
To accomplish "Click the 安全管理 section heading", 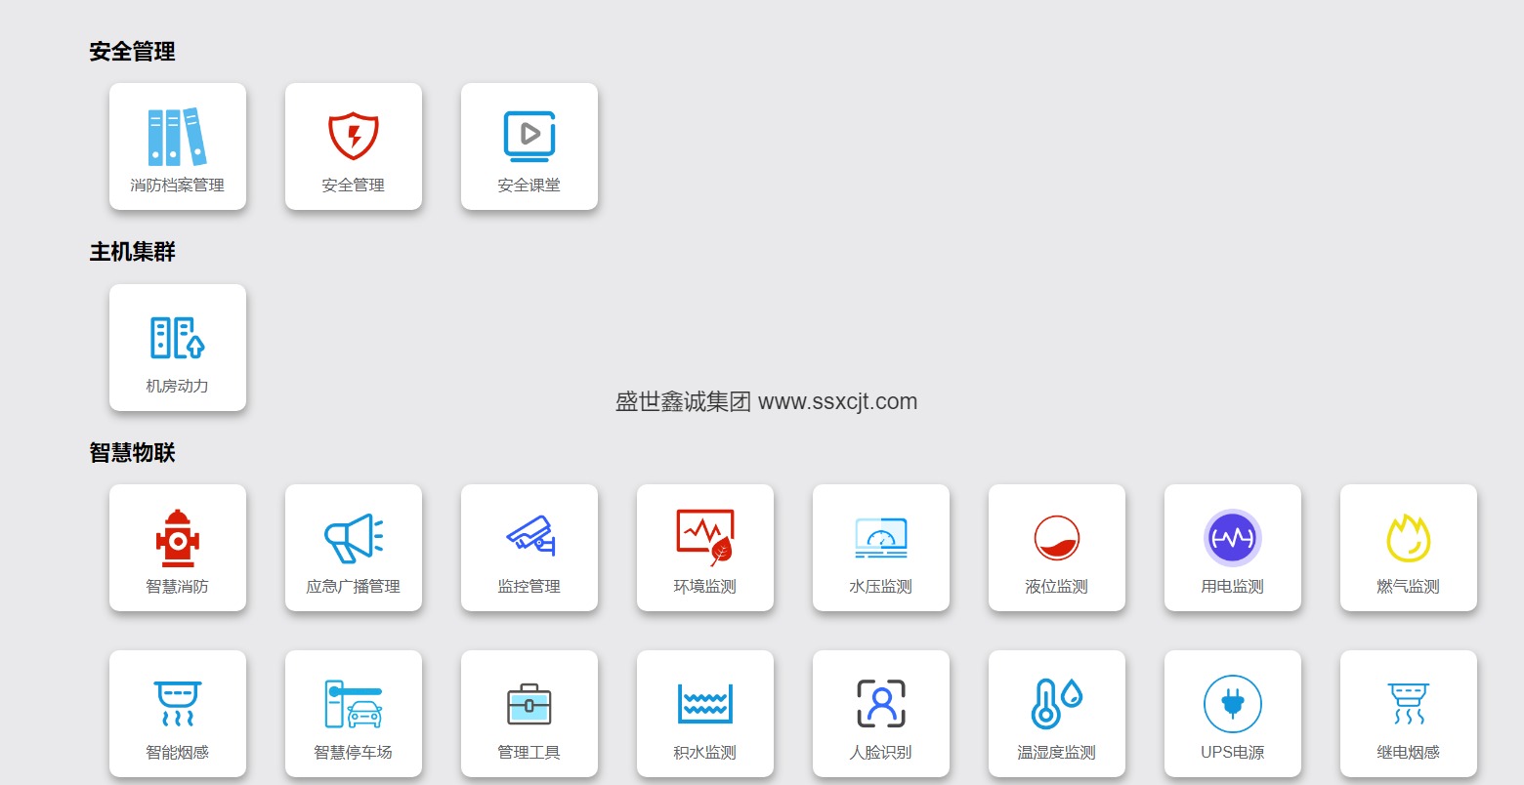I will click(133, 52).
